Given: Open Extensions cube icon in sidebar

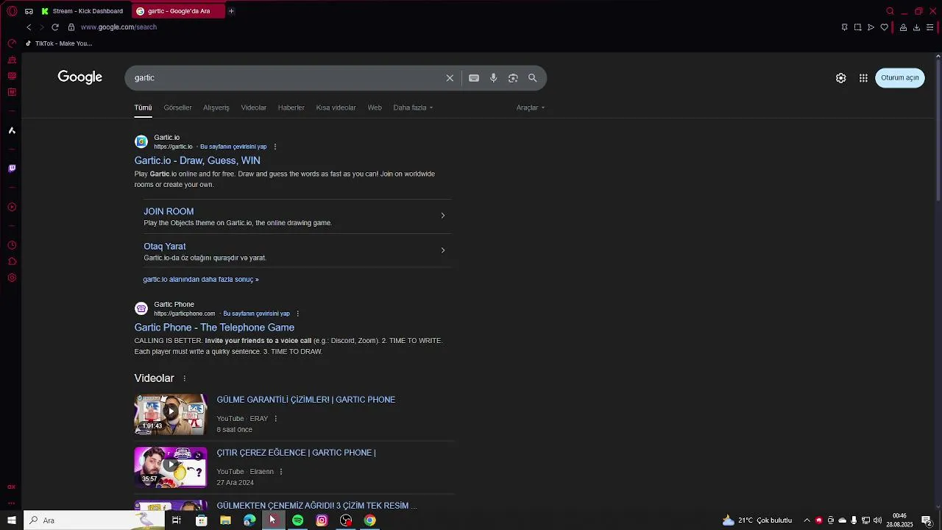Looking at the screenshot, I should pos(12,261).
